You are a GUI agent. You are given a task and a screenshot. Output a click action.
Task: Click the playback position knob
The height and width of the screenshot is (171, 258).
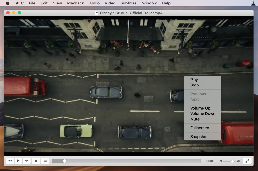pos(64,161)
